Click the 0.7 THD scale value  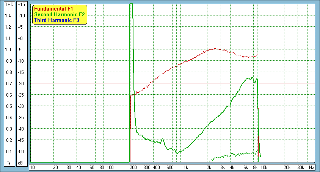tap(8, 83)
